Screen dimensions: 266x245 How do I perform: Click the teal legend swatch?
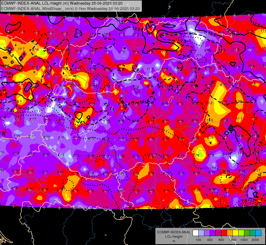(x=253, y=233)
